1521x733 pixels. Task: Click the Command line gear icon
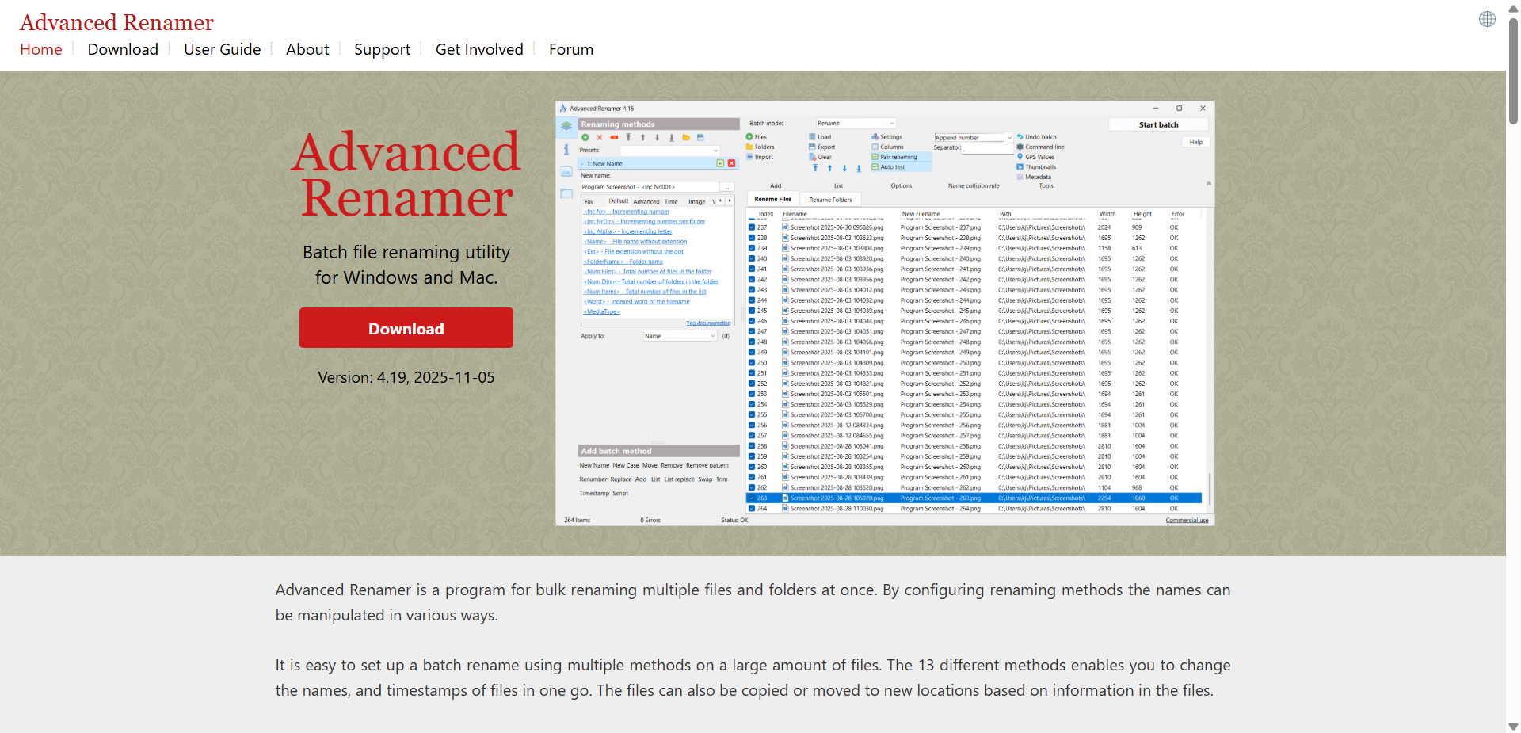coord(1020,147)
